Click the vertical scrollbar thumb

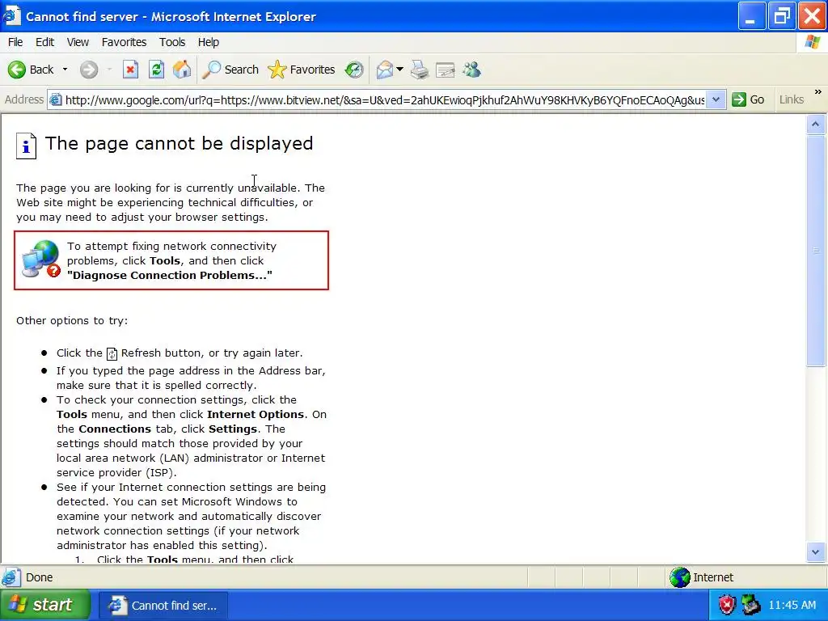[x=815, y=251]
